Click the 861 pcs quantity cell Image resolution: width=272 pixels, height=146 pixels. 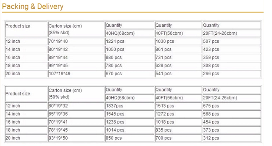[x=163, y=49]
